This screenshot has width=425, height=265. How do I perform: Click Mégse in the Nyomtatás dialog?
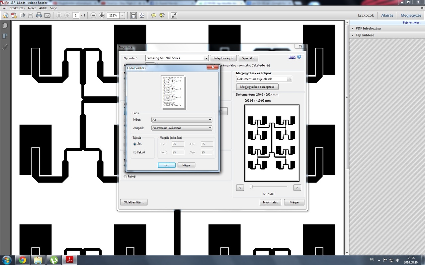294,202
